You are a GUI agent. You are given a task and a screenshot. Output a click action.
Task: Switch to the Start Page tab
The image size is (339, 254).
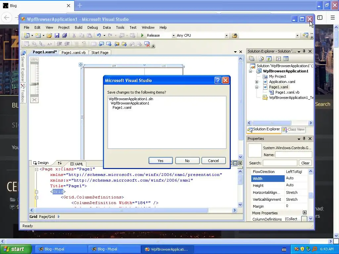coord(100,53)
